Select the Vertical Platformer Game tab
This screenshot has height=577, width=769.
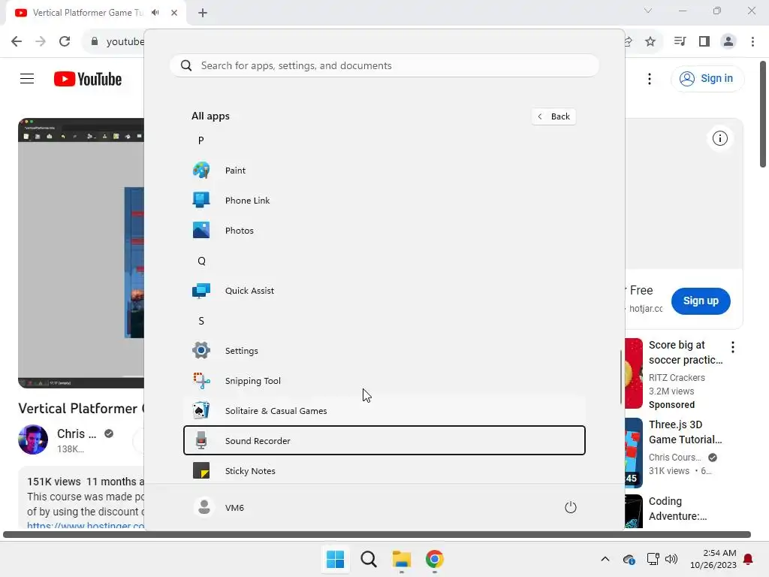89,13
